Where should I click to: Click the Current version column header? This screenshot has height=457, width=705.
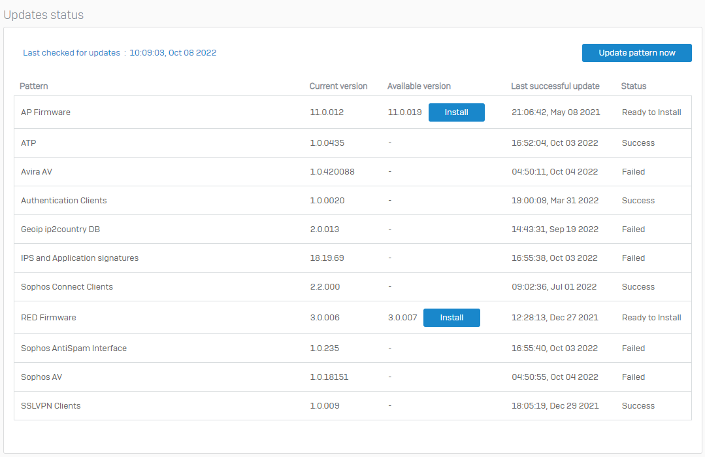click(x=338, y=86)
